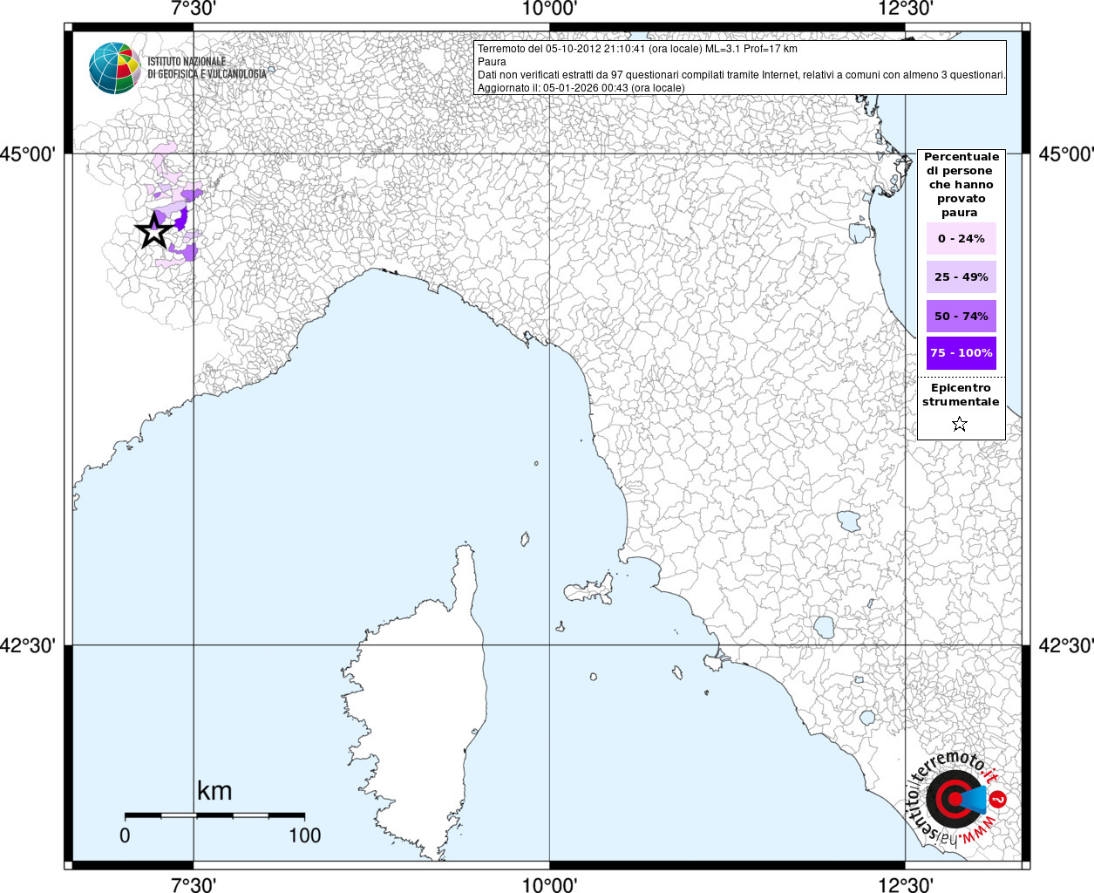Click the black epicenter star on the map
This screenshot has height=893, width=1094.
[x=154, y=231]
